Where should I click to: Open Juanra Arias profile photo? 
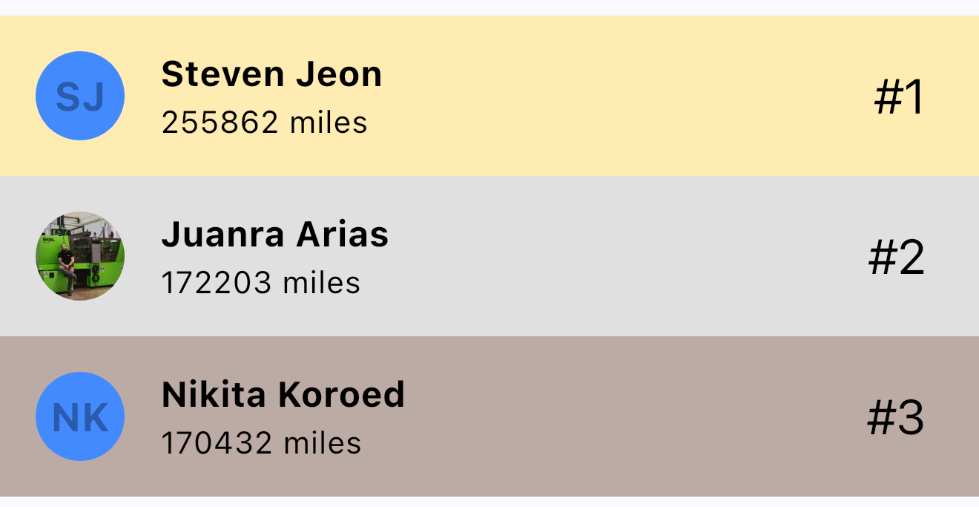pyautogui.click(x=80, y=256)
